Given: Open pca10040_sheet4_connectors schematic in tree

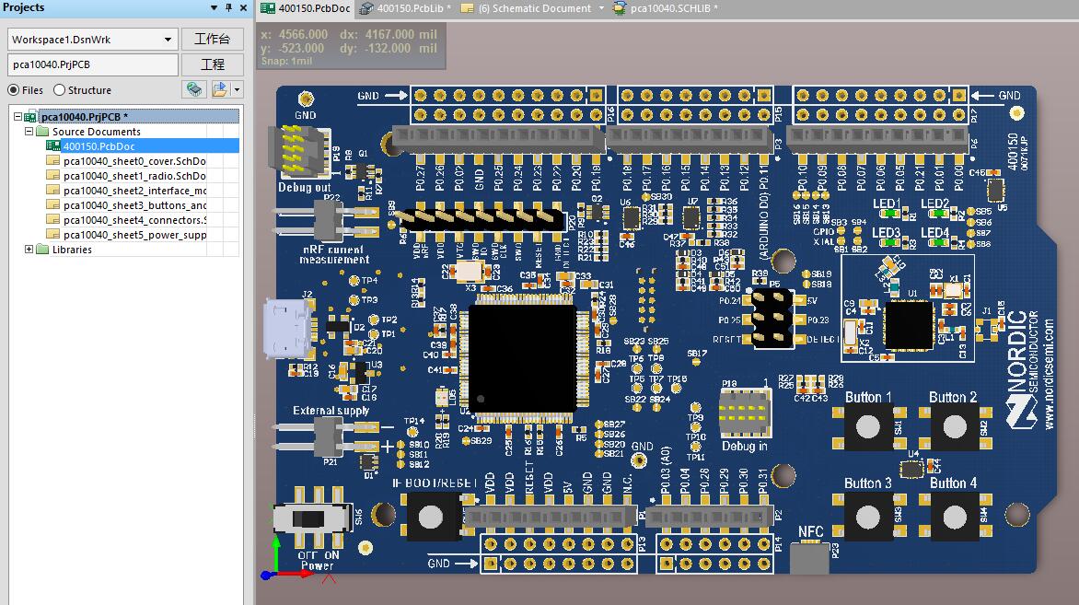Looking at the screenshot, I should pos(133,220).
